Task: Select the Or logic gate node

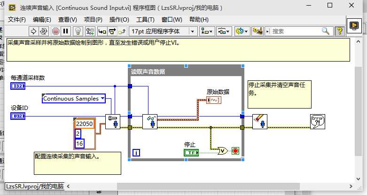Action: pos(223,151)
